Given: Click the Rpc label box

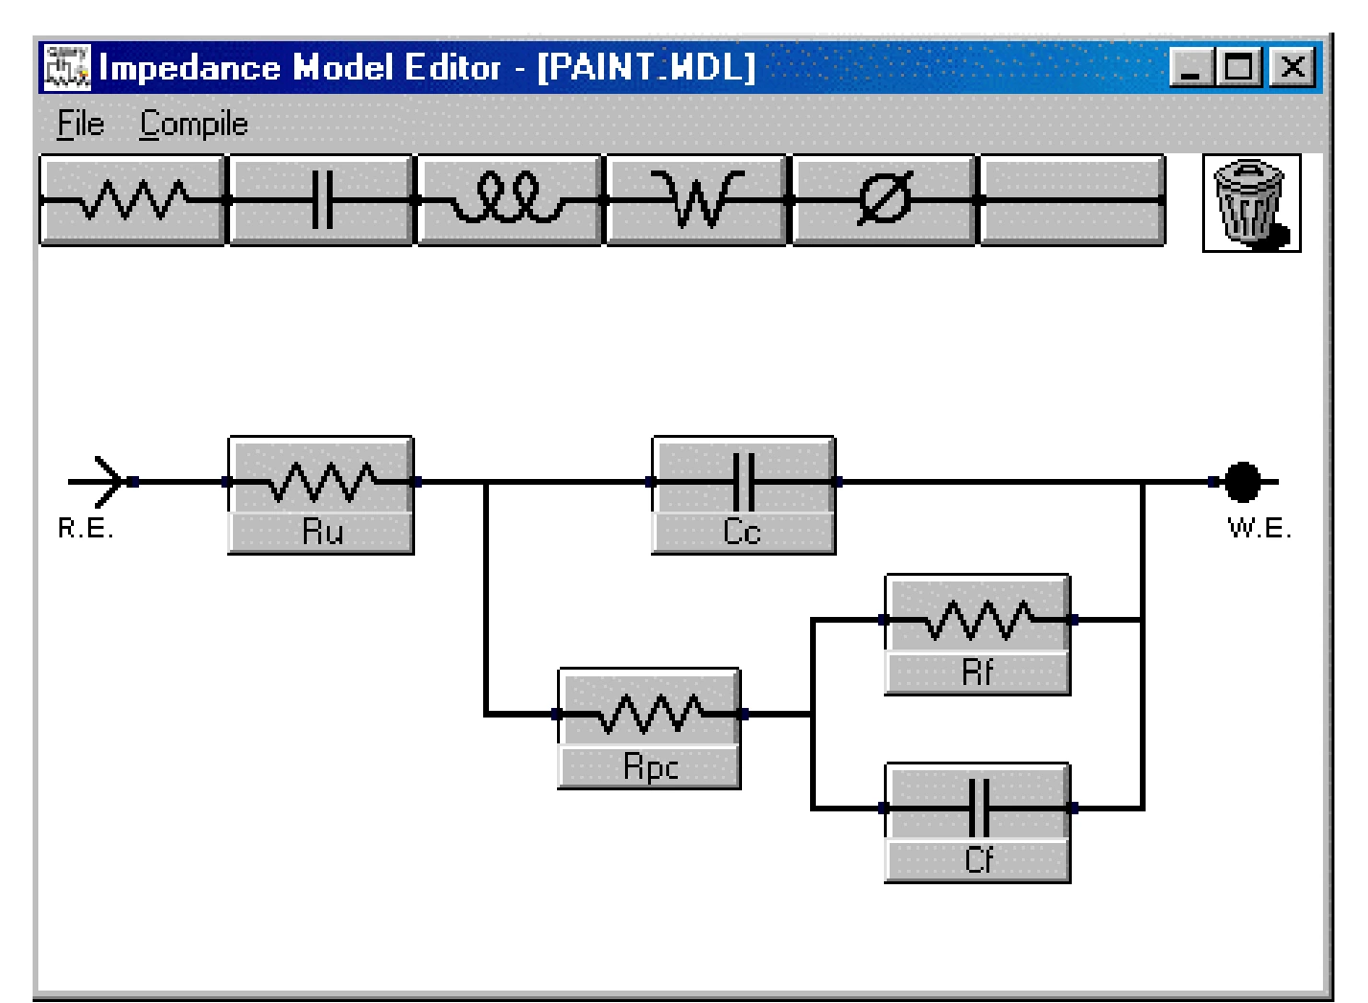Looking at the screenshot, I should [x=649, y=767].
